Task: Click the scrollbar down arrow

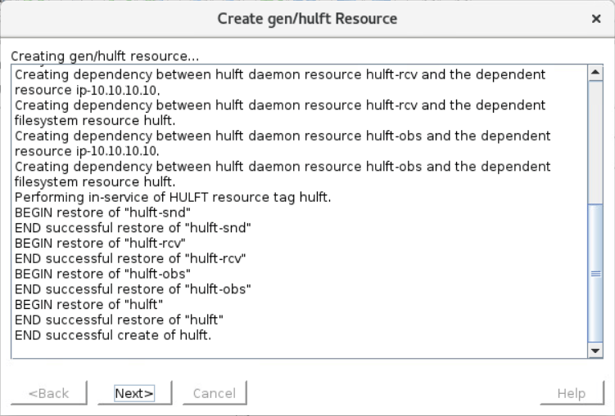Action: 595,351
